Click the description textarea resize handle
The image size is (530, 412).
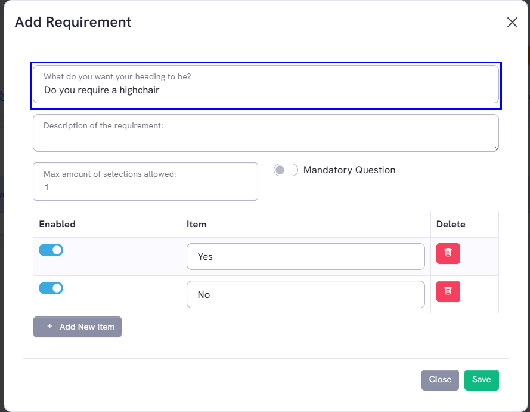click(x=495, y=148)
